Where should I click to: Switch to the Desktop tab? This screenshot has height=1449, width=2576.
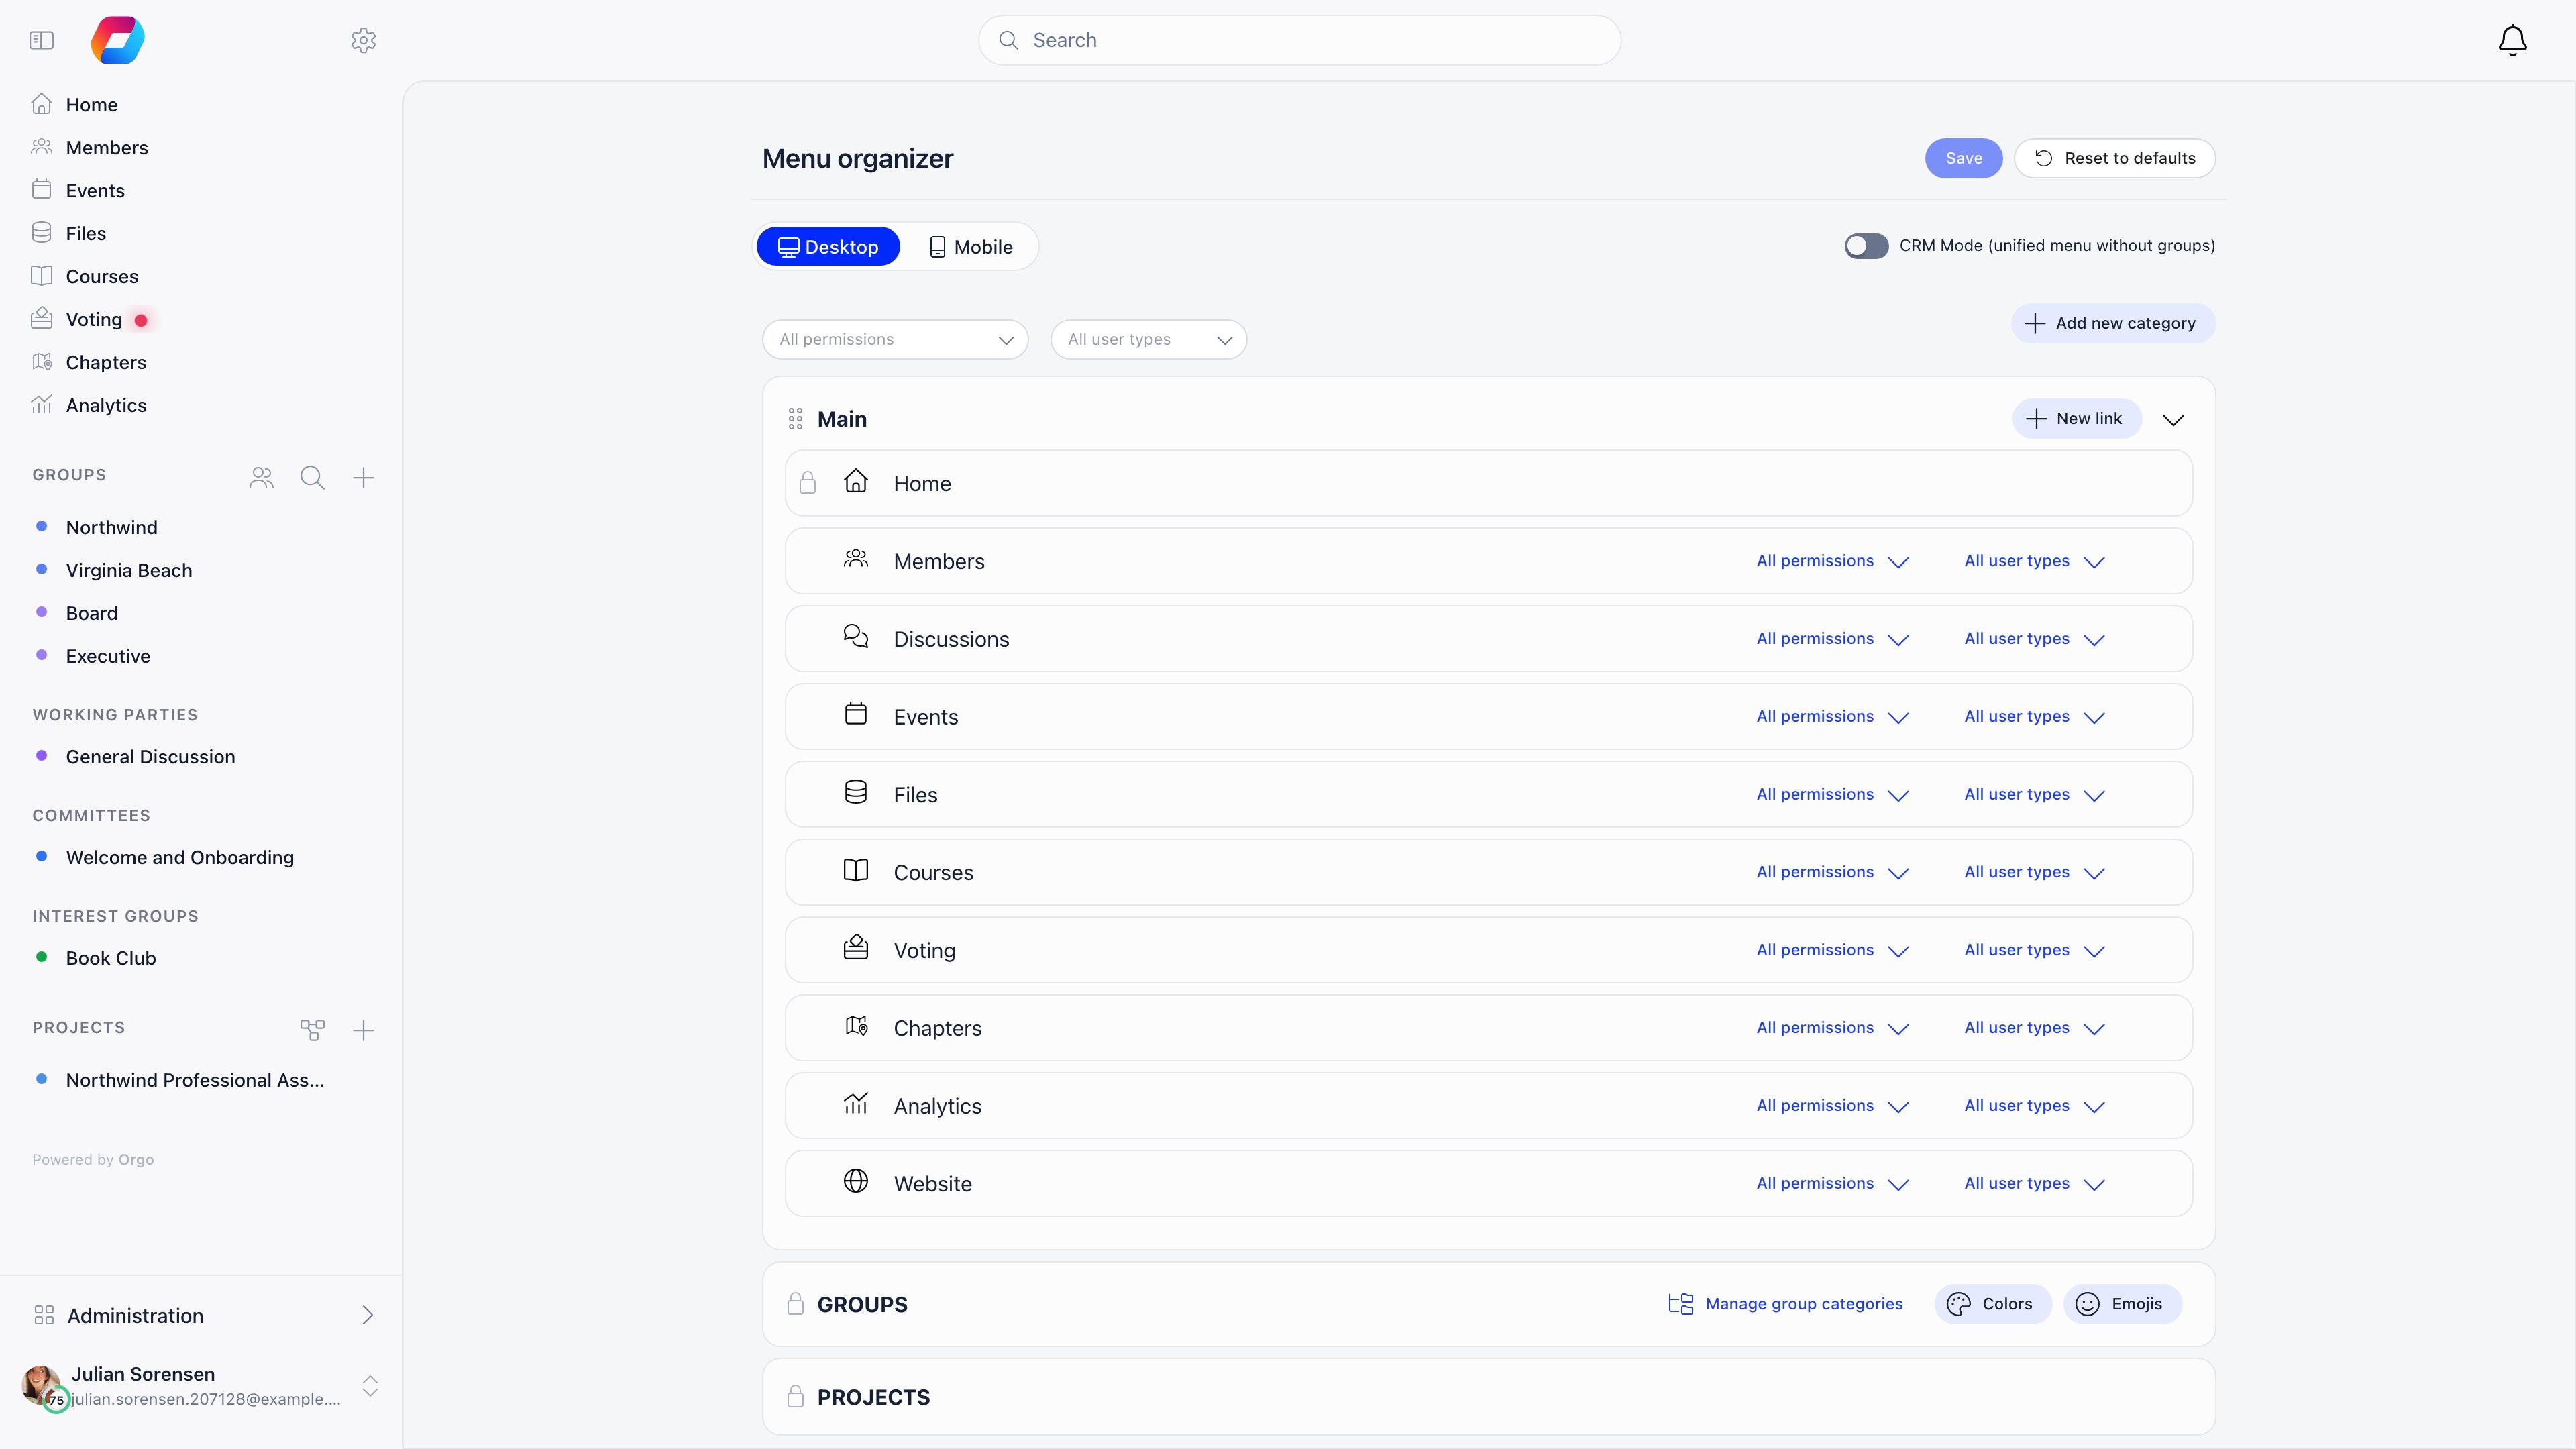click(x=828, y=247)
